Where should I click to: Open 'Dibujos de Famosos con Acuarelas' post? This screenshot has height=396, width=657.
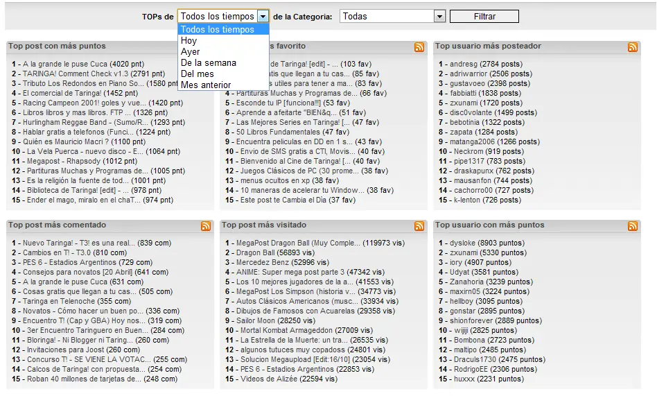click(295, 311)
